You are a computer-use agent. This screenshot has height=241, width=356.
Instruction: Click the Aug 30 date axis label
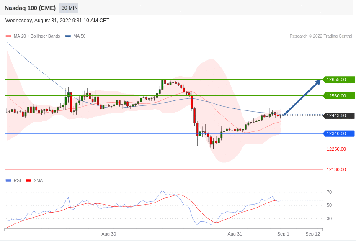pos(109,234)
